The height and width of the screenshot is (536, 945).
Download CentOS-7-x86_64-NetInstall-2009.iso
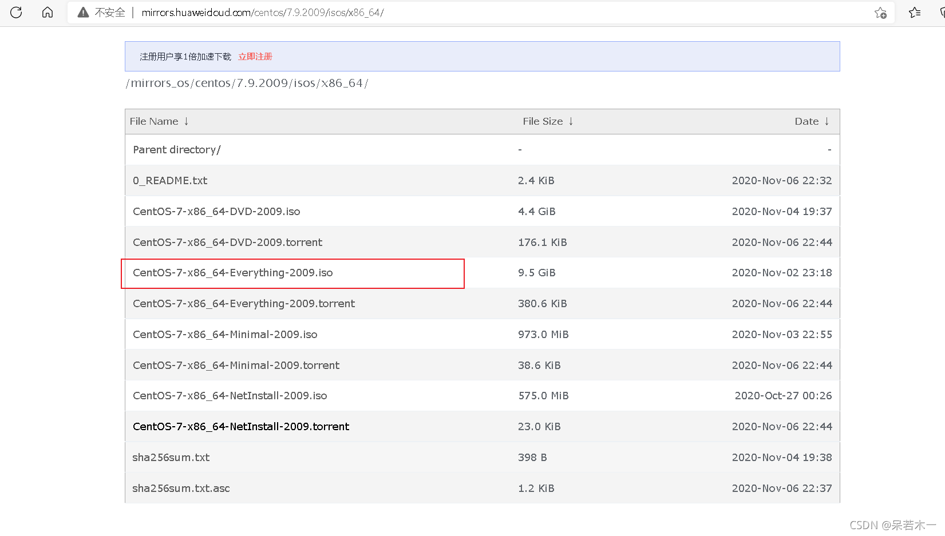(x=230, y=396)
